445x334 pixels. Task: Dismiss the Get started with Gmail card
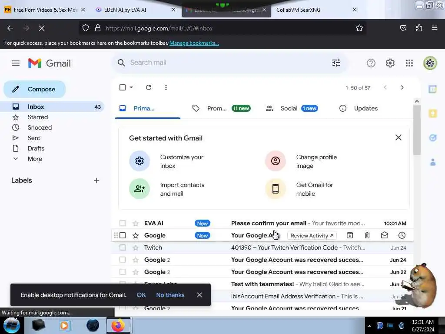click(399, 138)
